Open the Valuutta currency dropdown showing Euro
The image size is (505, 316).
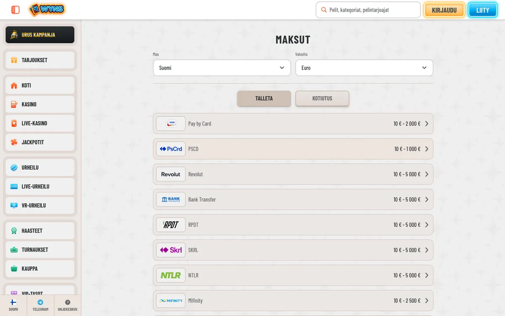(364, 68)
